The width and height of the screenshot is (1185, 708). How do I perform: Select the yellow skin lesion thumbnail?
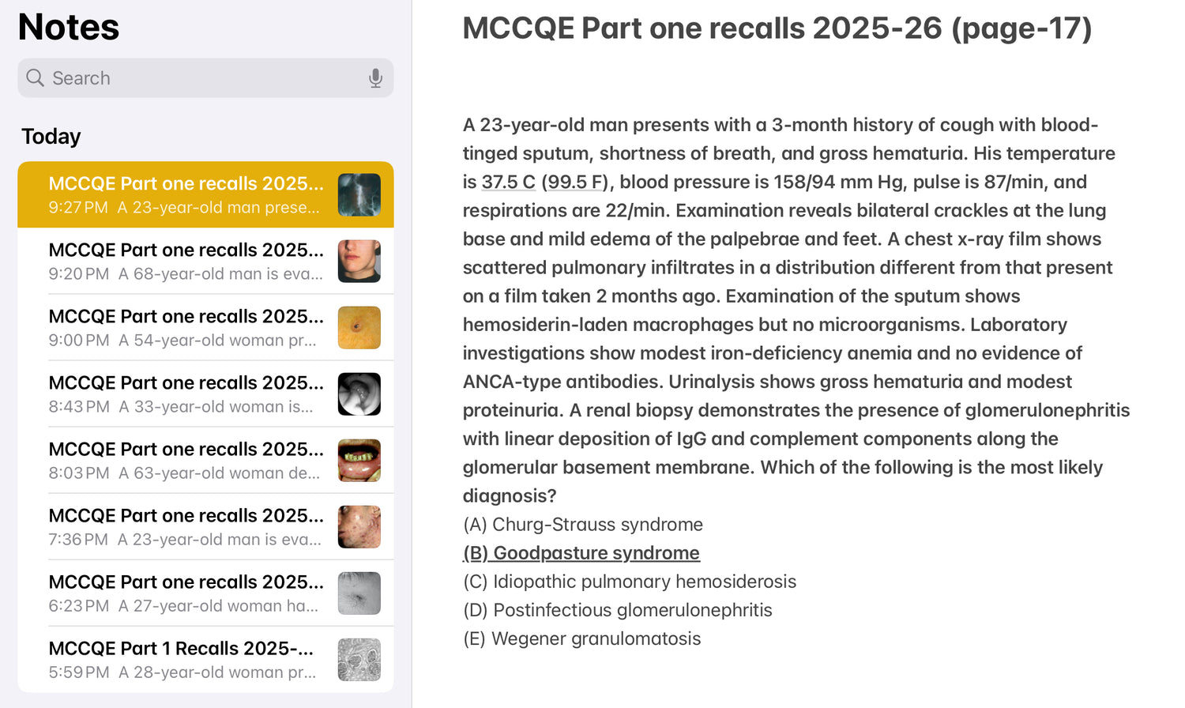(x=359, y=327)
